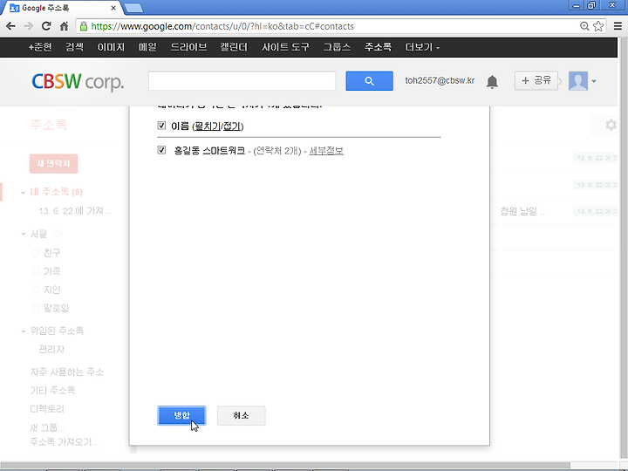Click the zoom magnifier icon in address bar

(584, 26)
